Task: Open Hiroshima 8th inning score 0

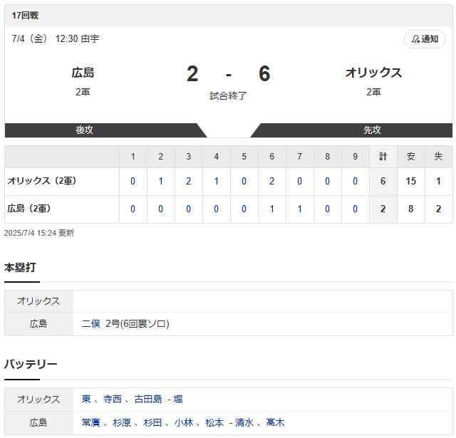Action: [327, 209]
